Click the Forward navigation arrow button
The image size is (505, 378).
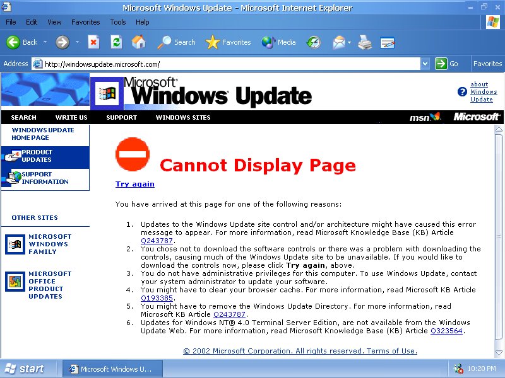pyautogui.click(x=62, y=42)
